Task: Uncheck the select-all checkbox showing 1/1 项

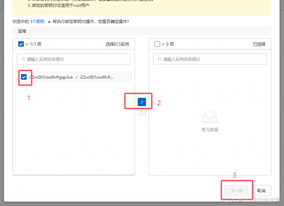Action: point(19,44)
